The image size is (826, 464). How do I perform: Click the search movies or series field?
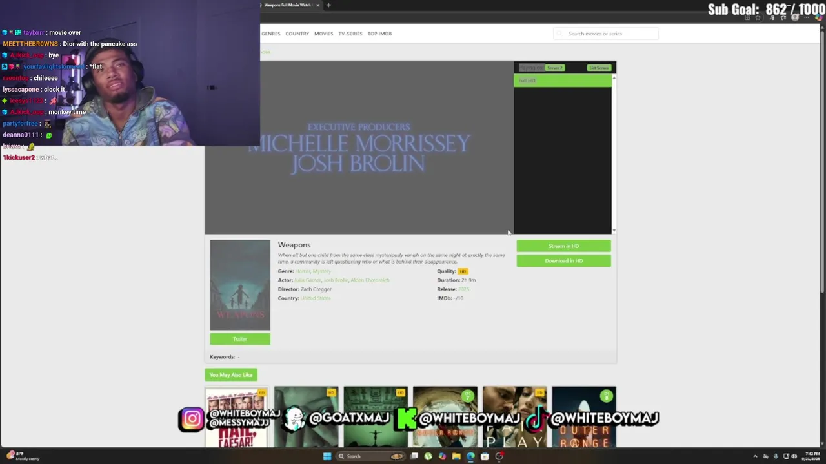[606, 34]
